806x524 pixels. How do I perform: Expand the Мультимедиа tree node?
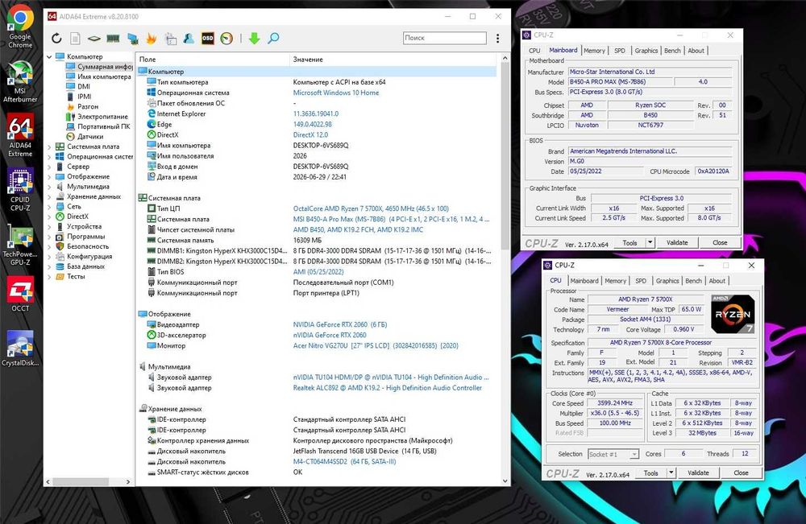49,187
